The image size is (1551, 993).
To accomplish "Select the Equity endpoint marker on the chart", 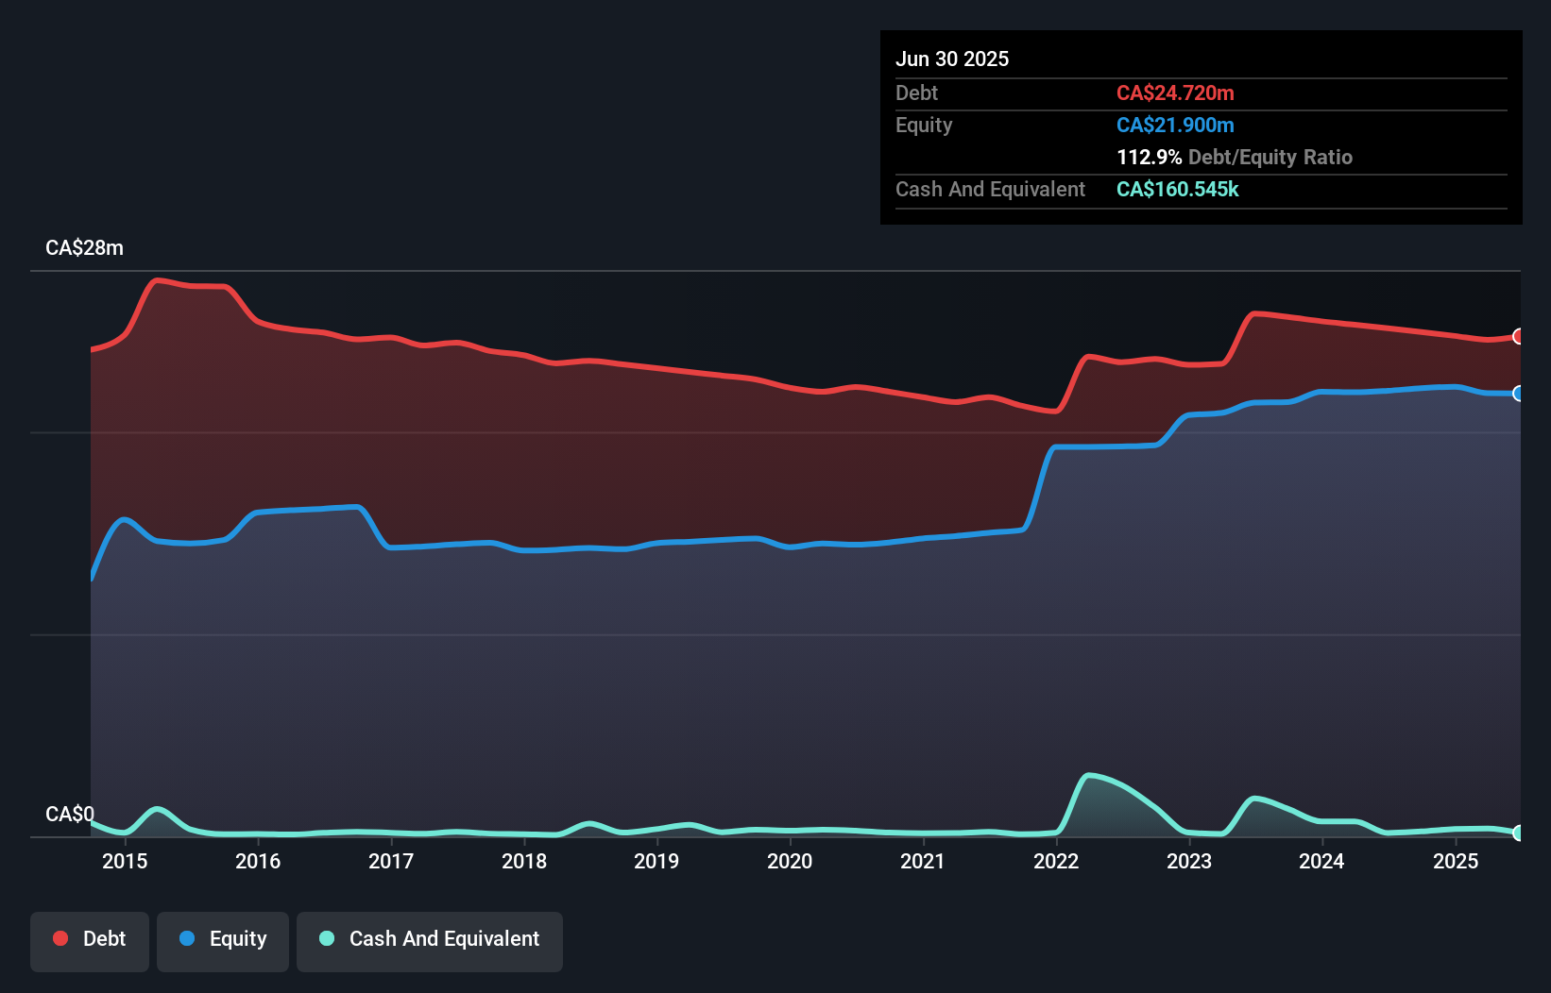I will pyautogui.click(x=1517, y=394).
